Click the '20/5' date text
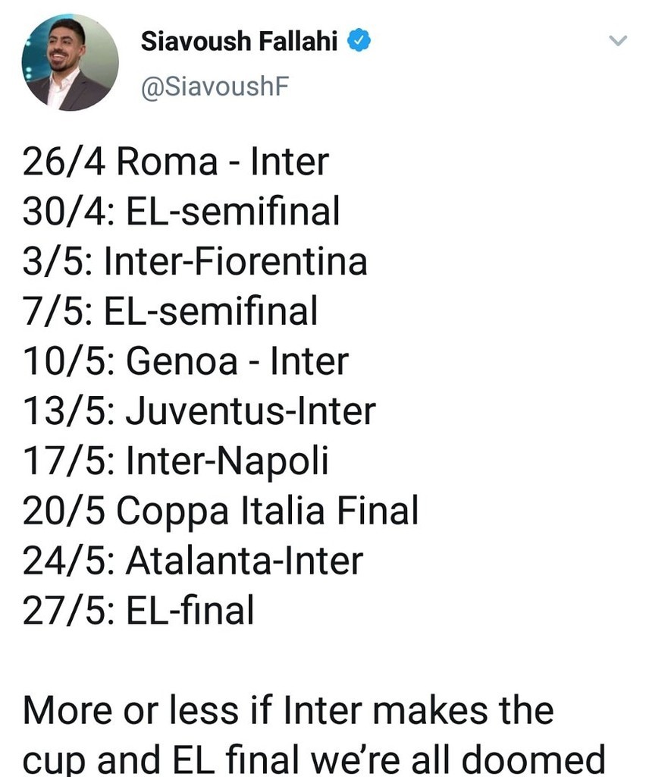The width and height of the screenshot is (649, 777). (64, 511)
